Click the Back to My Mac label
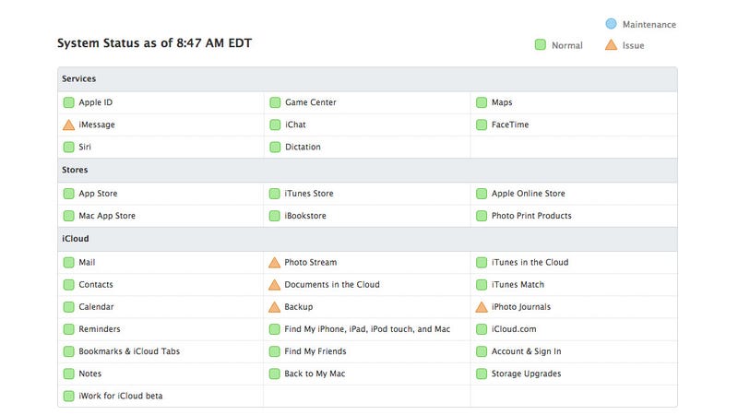 pyautogui.click(x=315, y=373)
